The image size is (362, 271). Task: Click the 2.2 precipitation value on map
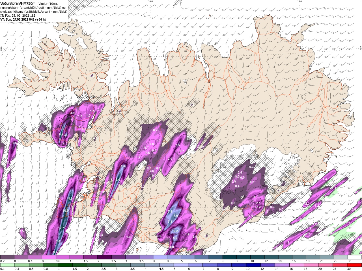coord(258,207)
